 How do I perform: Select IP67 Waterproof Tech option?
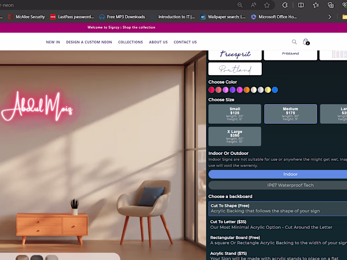point(278,185)
